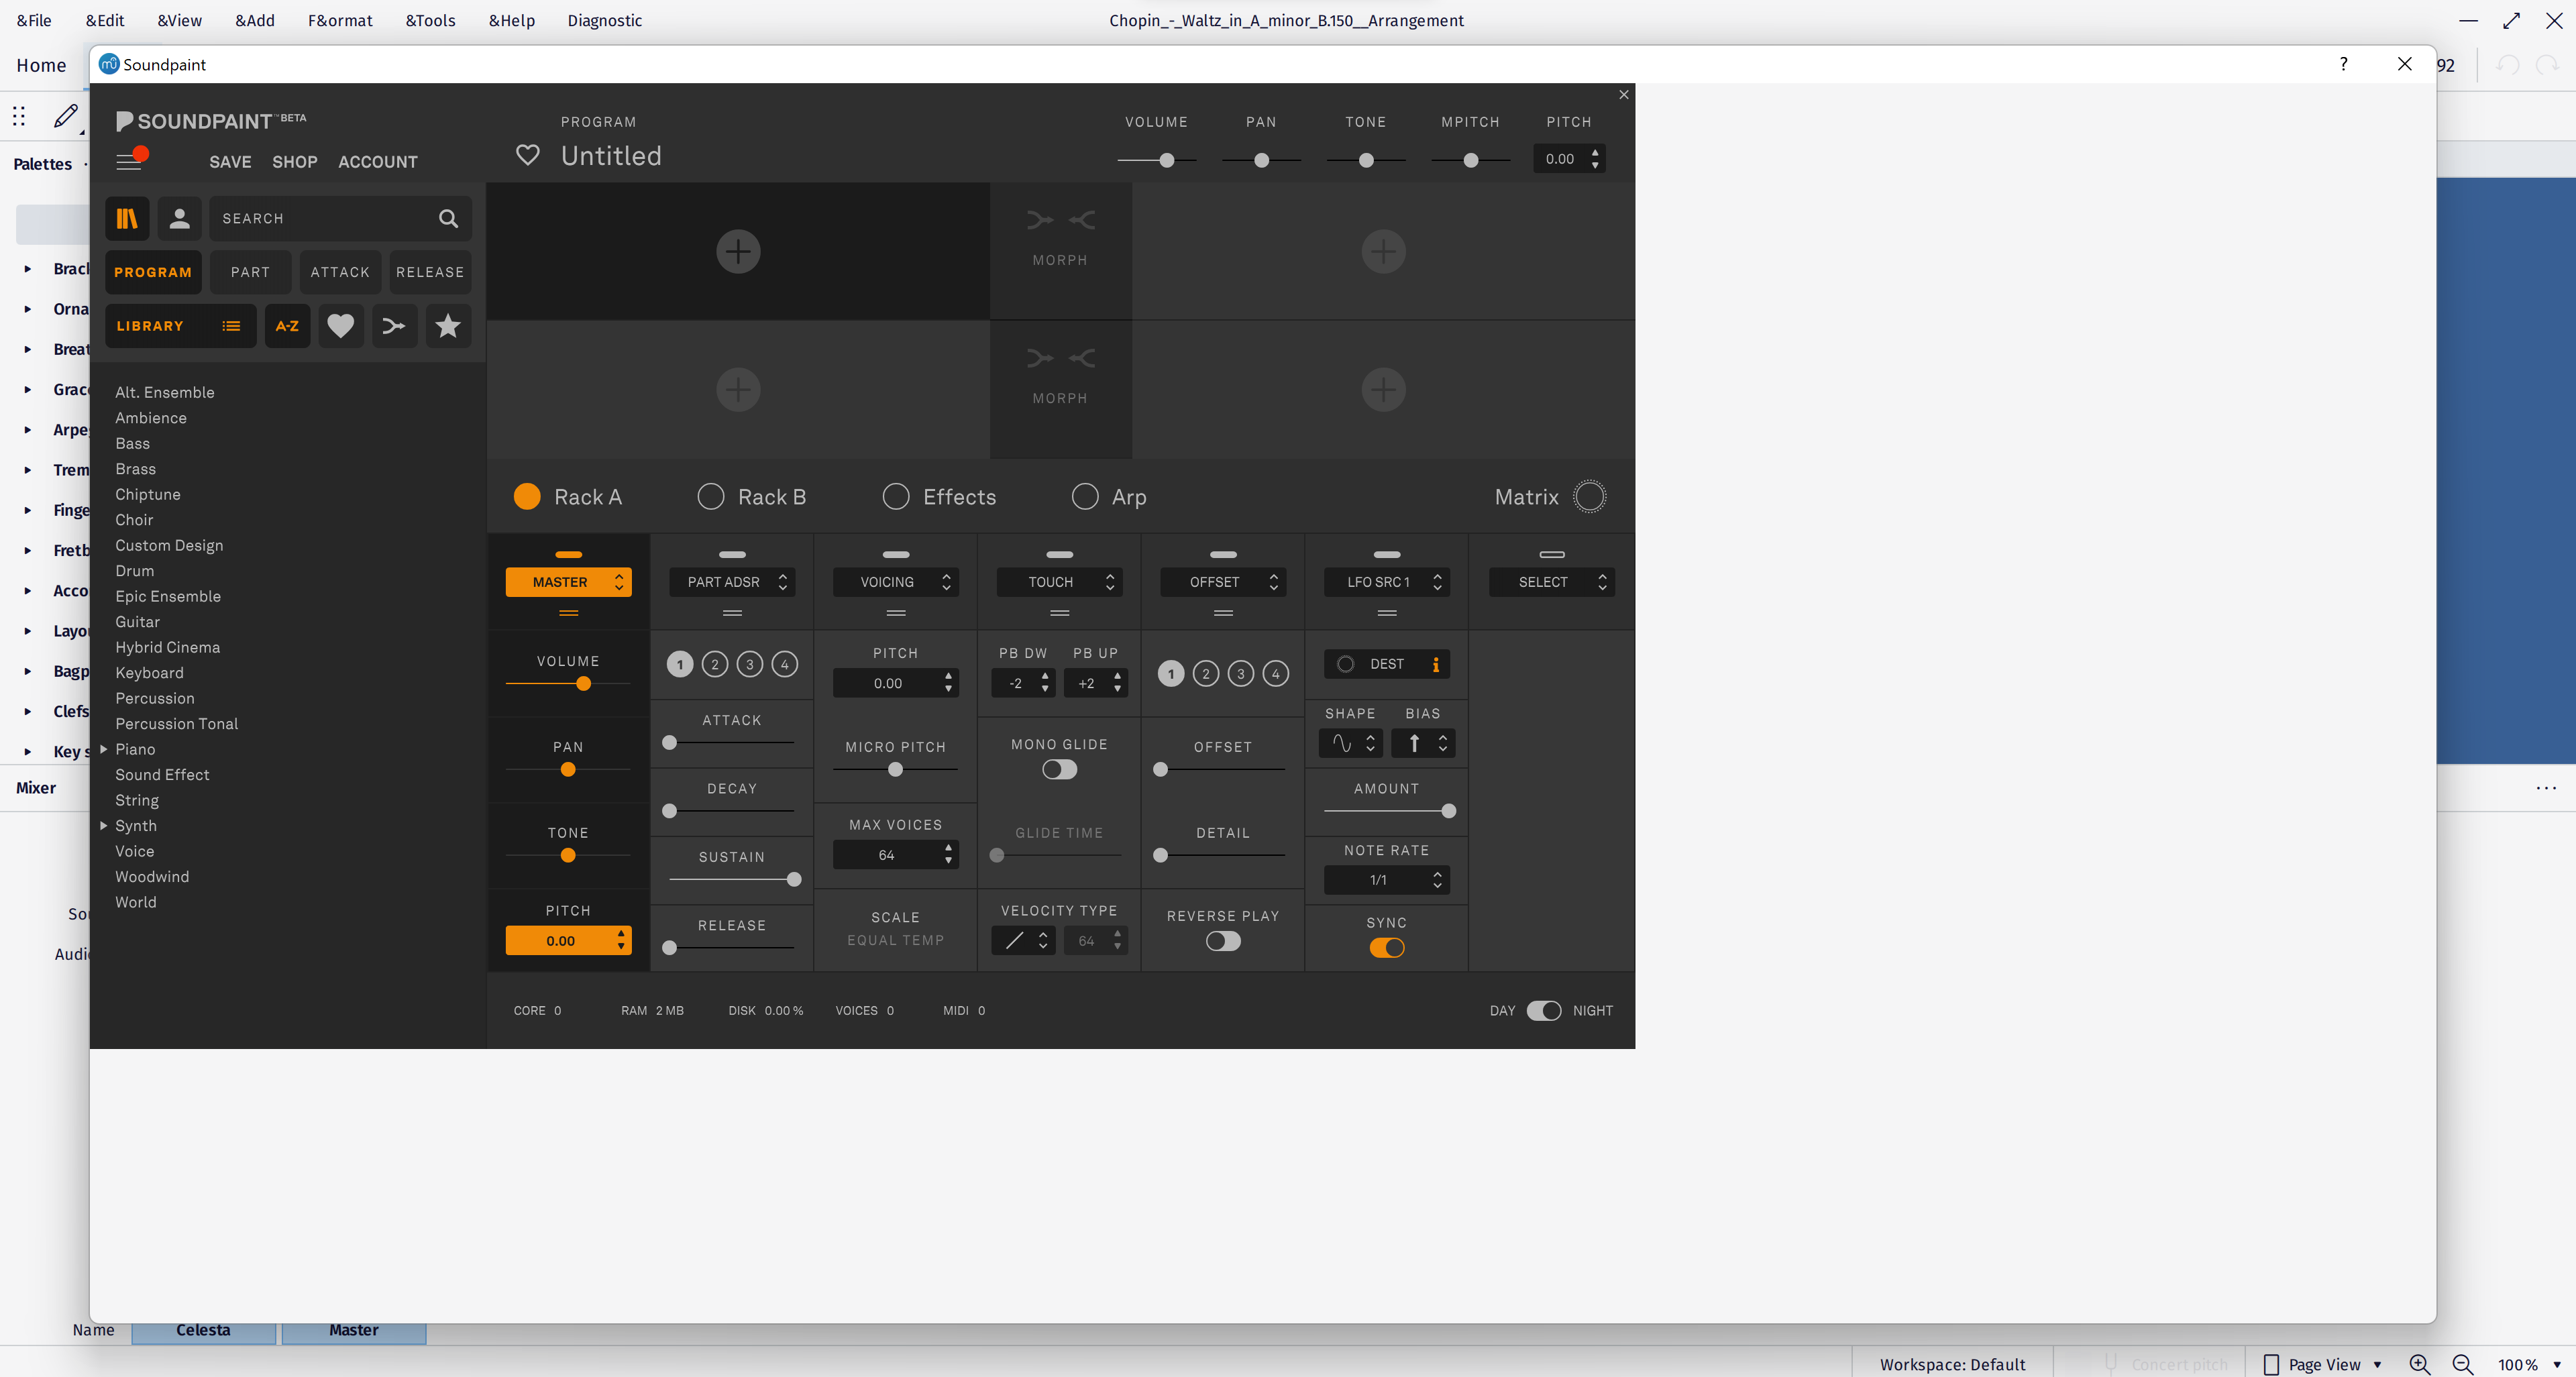
Task: Sort the library with the A-Z icon
Action: 287,325
